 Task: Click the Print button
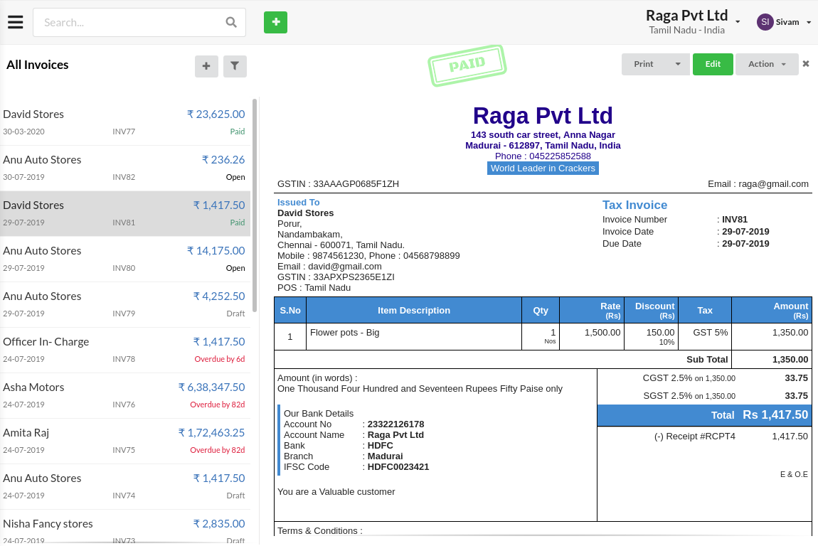[x=644, y=64]
